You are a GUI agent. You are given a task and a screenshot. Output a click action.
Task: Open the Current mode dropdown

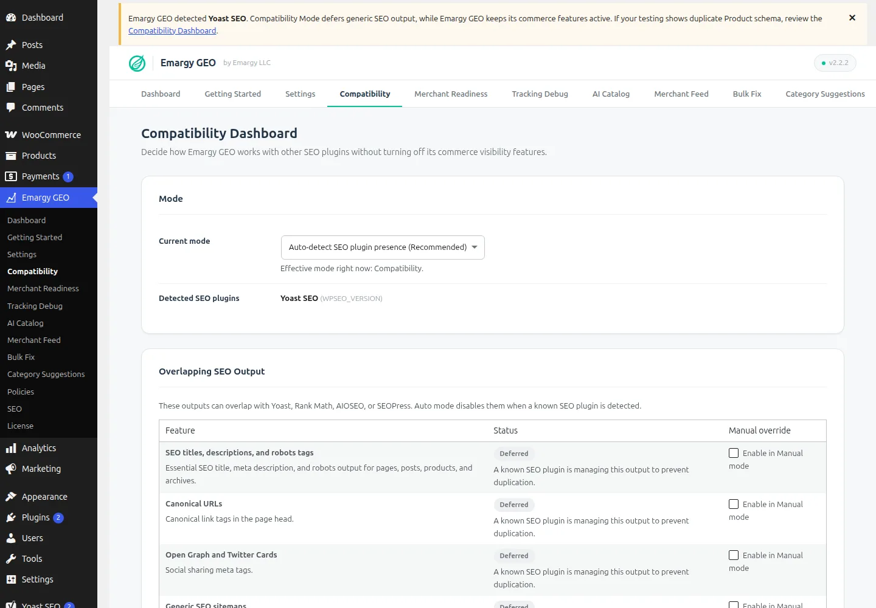coord(383,247)
